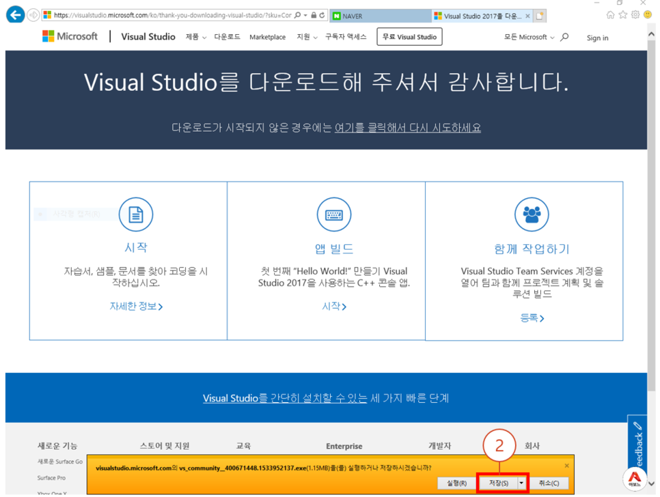This screenshot has height=497, width=660.
Task: Click the 스토어 및 지원 footer heading
Action: point(165,446)
